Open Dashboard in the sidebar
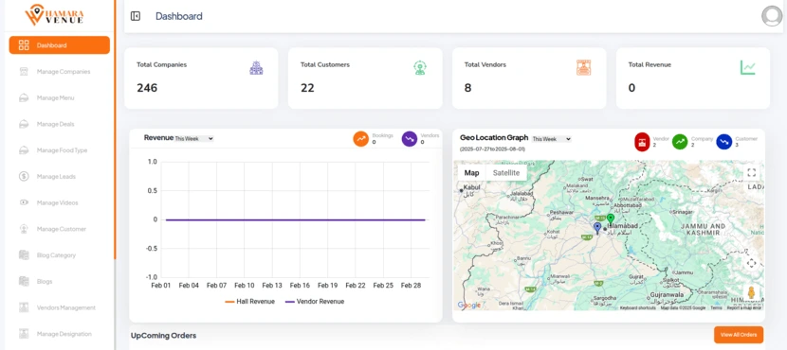 [59, 45]
